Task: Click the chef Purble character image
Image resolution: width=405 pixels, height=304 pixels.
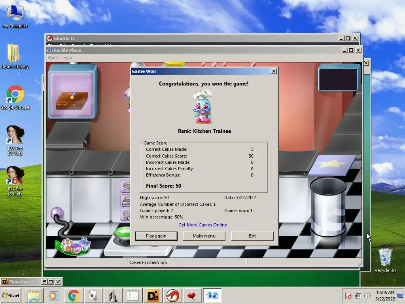Action: (203, 107)
